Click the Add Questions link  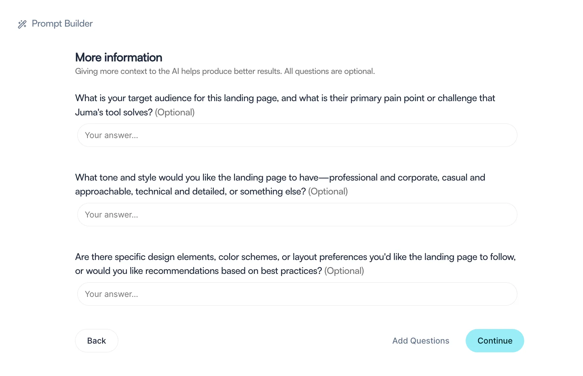(421, 341)
